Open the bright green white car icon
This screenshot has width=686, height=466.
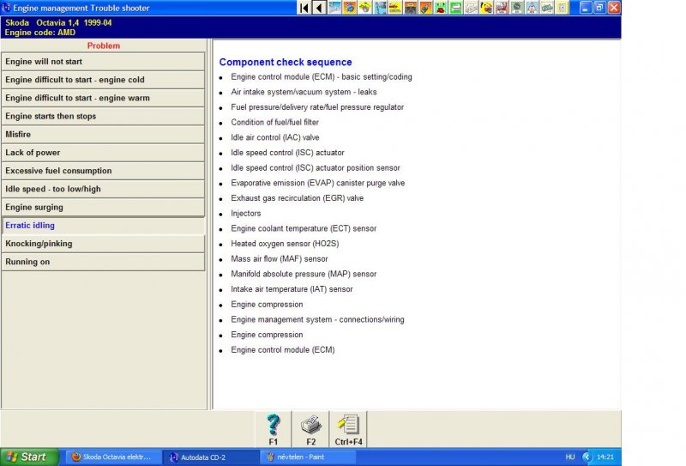[x=456, y=8]
